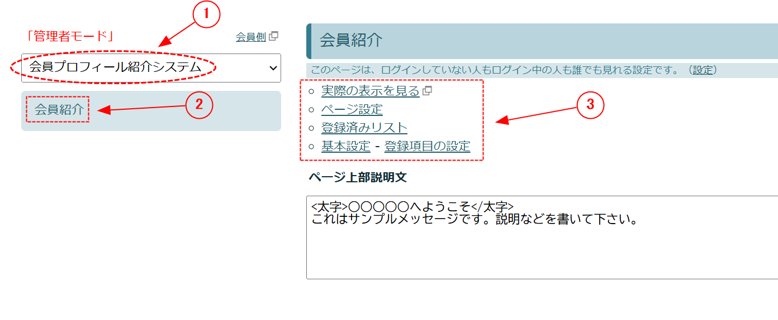The height and width of the screenshot is (320, 778).
Task: Click the 設定 link in the visibility notice
Action: (703, 70)
